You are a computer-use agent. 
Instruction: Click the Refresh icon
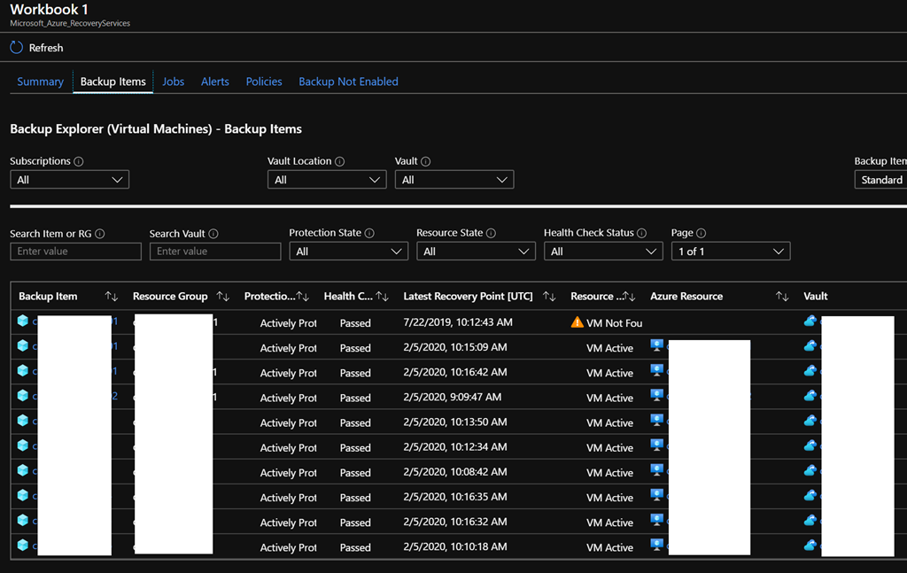click(17, 48)
